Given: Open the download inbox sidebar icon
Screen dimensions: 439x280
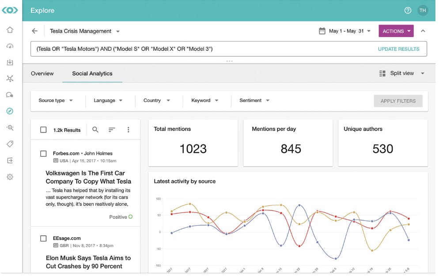Looking at the screenshot, I should coord(10,62).
